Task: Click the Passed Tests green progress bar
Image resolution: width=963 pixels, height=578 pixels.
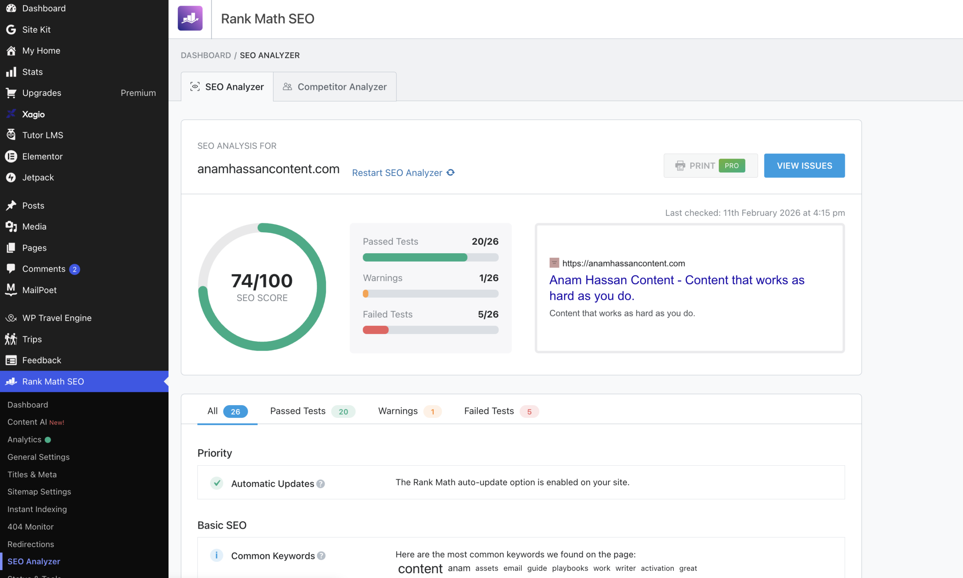Action: (415, 257)
